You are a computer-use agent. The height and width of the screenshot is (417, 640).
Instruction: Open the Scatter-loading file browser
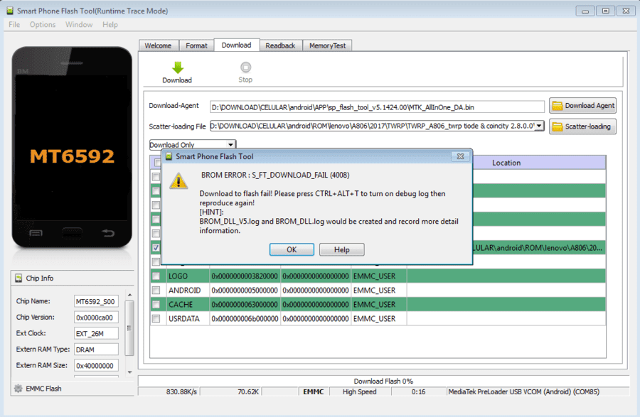582,126
